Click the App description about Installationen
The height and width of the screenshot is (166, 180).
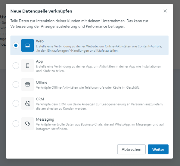point(98,69)
